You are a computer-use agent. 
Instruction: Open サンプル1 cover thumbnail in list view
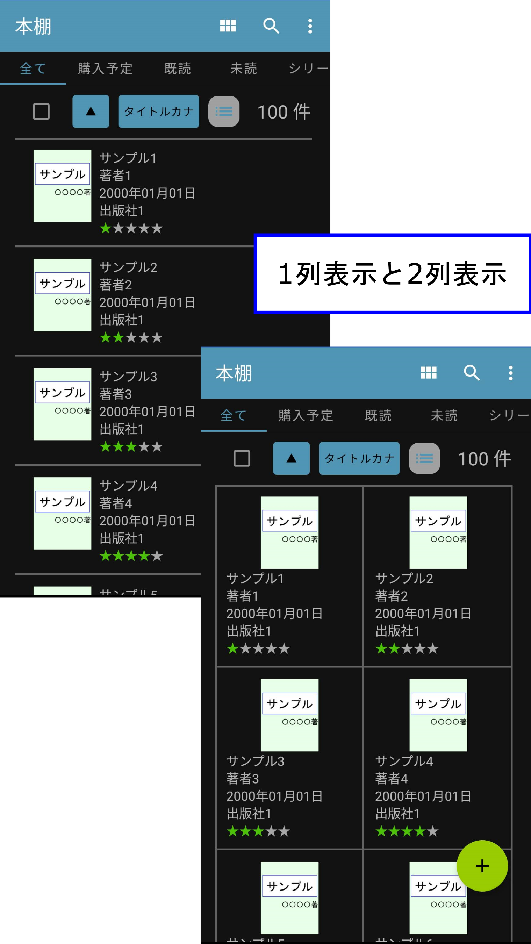[62, 186]
